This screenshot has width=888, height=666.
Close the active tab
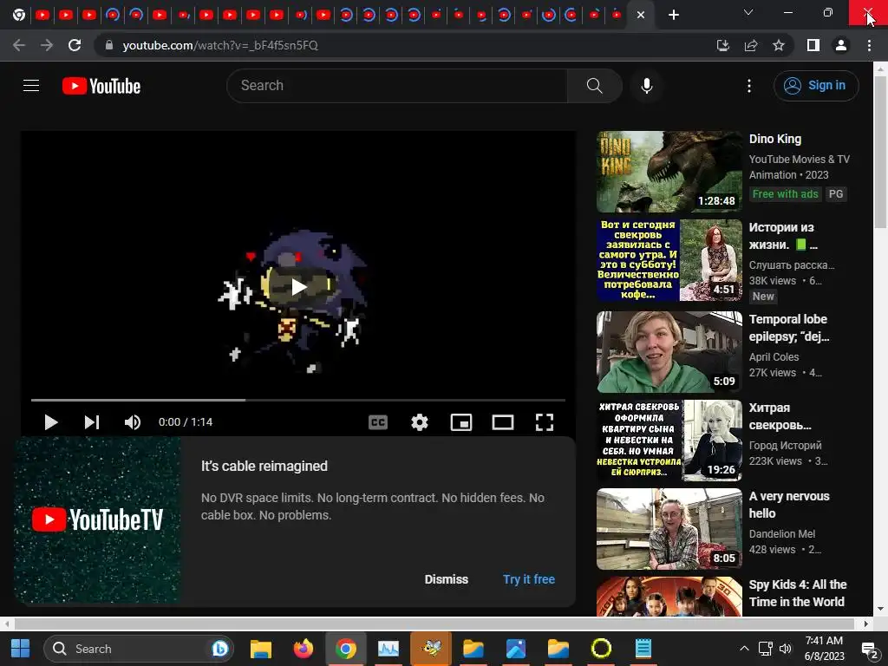(641, 15)
